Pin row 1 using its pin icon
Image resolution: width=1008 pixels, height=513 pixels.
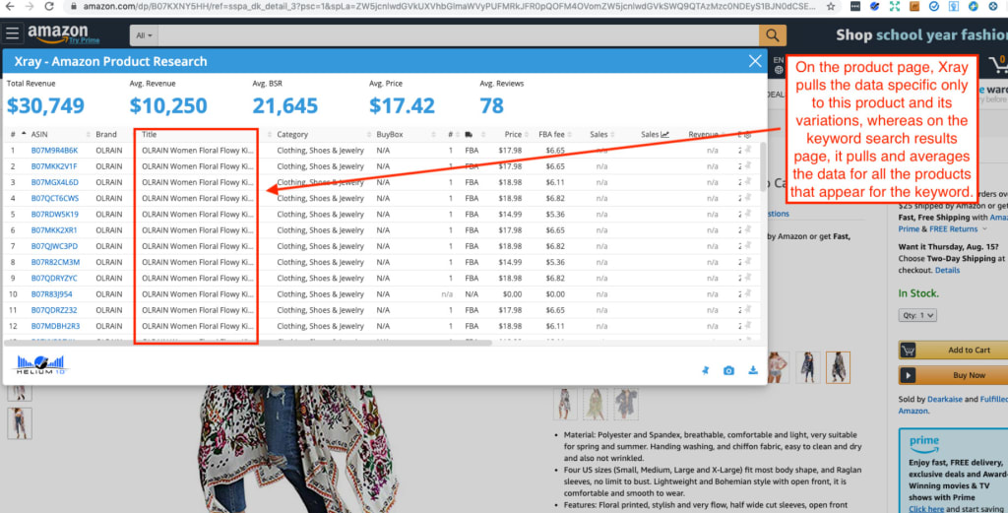pyautogui.click(x=747, y=150)
